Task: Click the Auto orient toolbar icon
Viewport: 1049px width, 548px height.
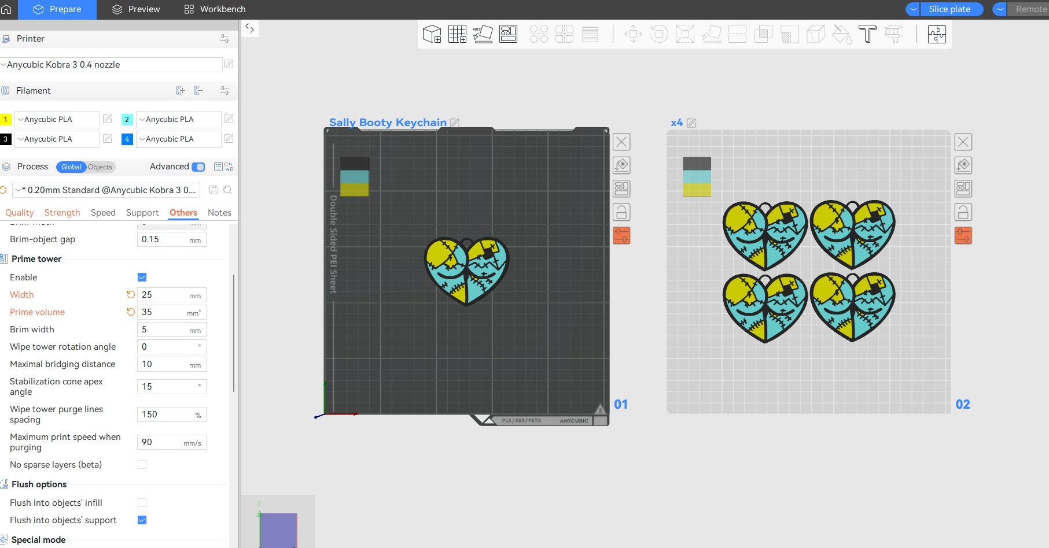Action: click(x=483, y=34)
